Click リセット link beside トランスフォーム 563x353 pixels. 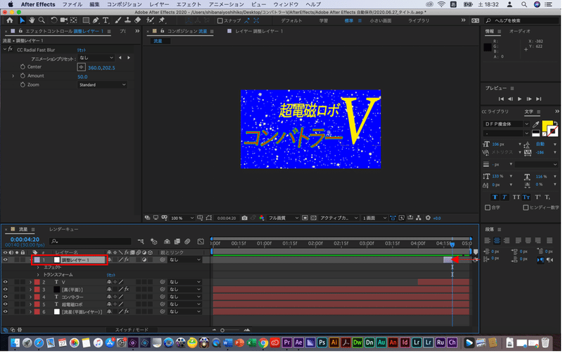click(110, 275)
